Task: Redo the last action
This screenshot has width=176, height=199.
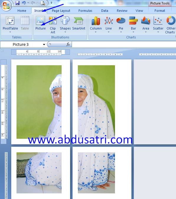Action: (33, 3)
